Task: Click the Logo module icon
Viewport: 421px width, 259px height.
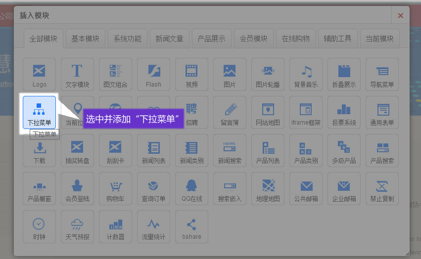Action: 39,74
